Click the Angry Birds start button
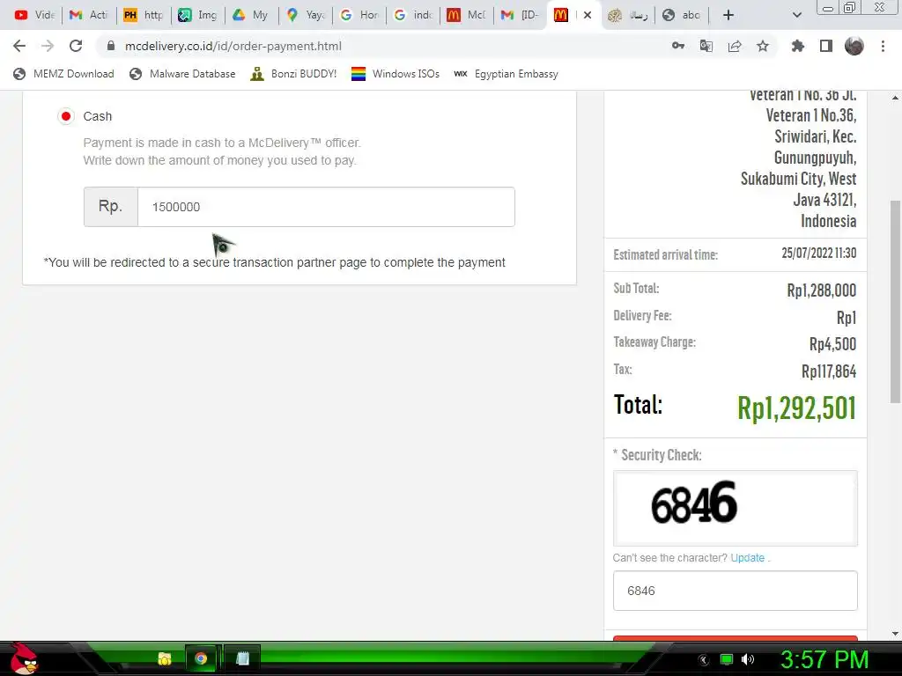 [x=24, y=658]
